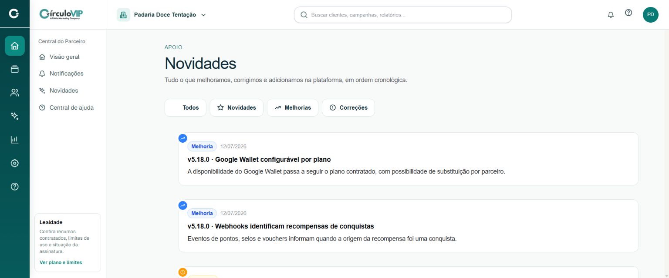Click the Lealdade card title
The height and width of the screenshot is (278, 669).
51,222
